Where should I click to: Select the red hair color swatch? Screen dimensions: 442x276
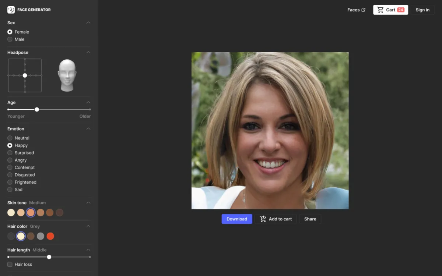point(50,236)
